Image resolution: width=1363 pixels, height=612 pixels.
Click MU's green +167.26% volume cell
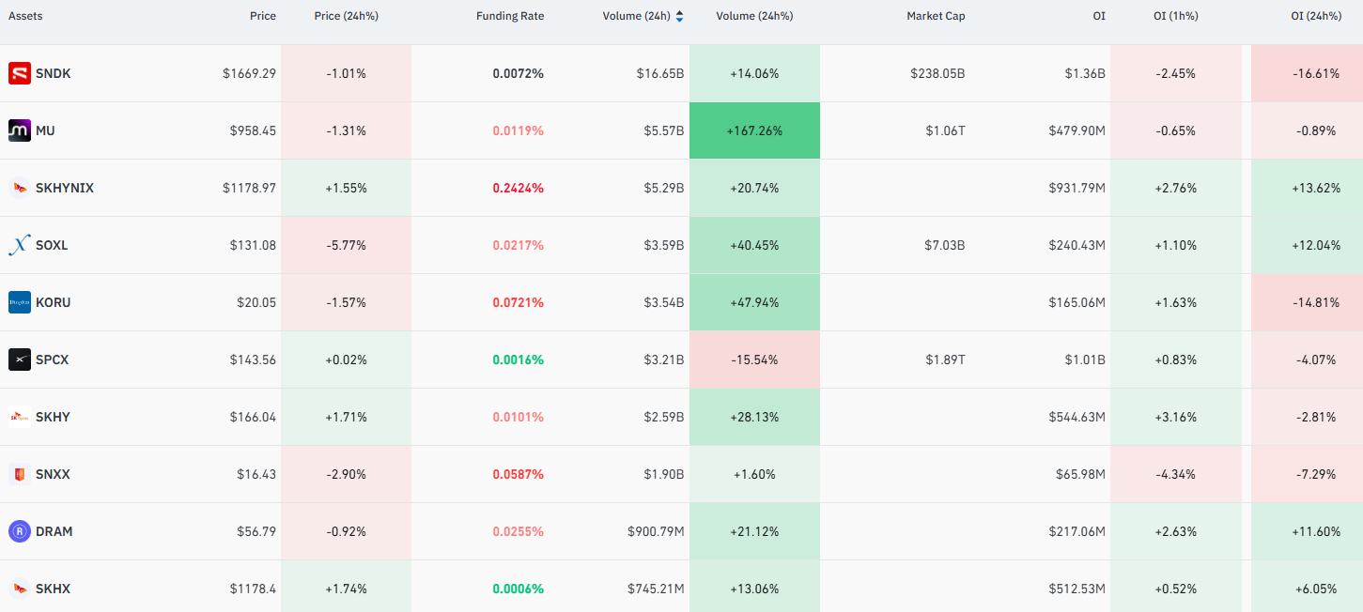(754, 130)
